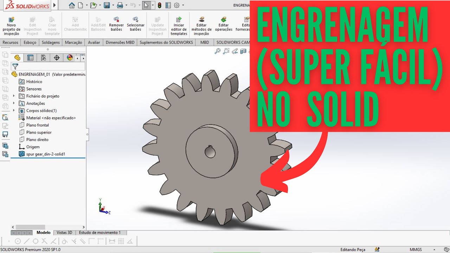Expand Fichário do projeto tree node

click(x=14, y=96)
